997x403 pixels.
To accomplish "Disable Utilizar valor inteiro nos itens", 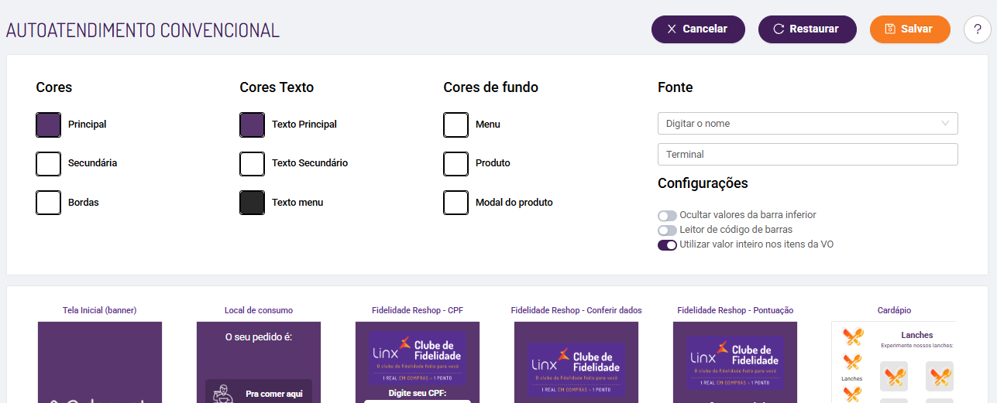I will point(667,245).
